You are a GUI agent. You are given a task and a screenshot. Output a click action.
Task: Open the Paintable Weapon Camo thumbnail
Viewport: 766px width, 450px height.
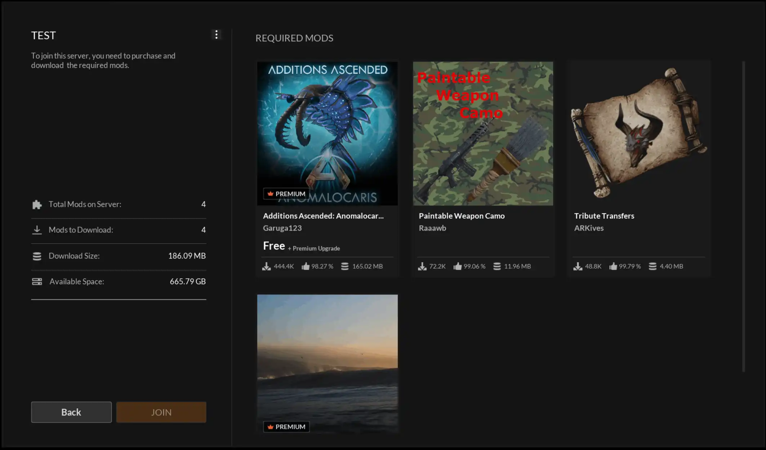click(483, 133)
